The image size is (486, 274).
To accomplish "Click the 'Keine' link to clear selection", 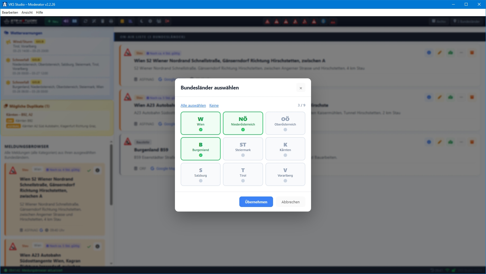I will pyautogui.click(x=214, y=105).
